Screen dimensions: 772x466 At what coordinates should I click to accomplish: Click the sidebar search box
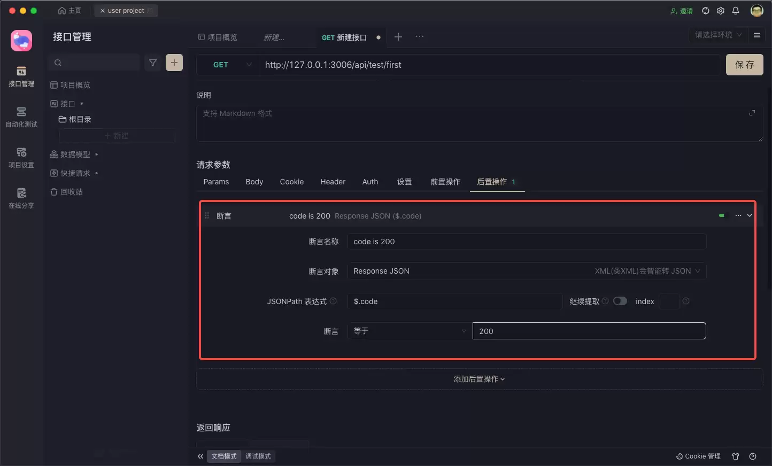pos(95,63)
